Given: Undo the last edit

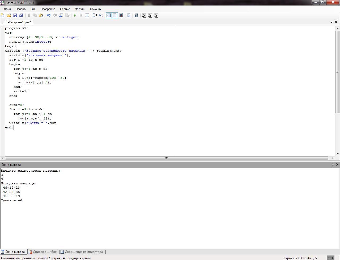Looking at the screenshot, I should 49,15.
